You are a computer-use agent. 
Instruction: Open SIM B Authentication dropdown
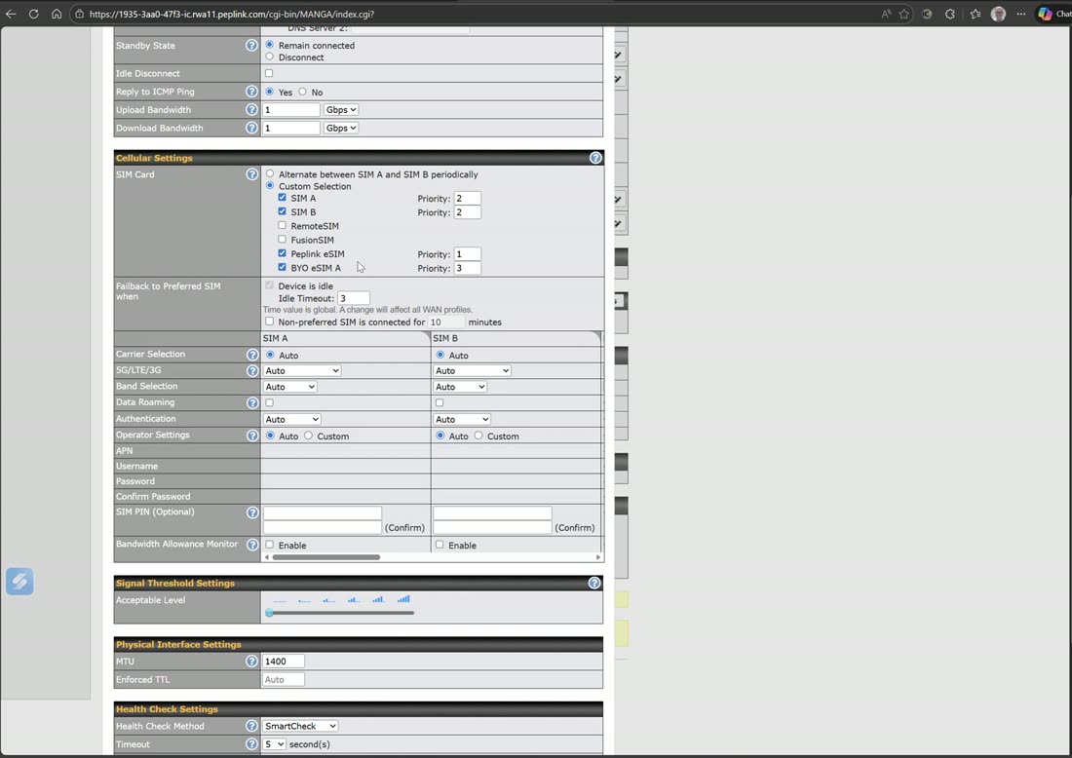[x=462, y=419]
